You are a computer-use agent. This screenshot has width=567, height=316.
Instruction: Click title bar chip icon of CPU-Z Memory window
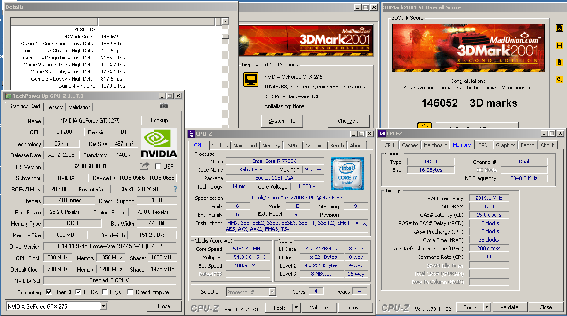pyautogui.click(x=382, y=134)
